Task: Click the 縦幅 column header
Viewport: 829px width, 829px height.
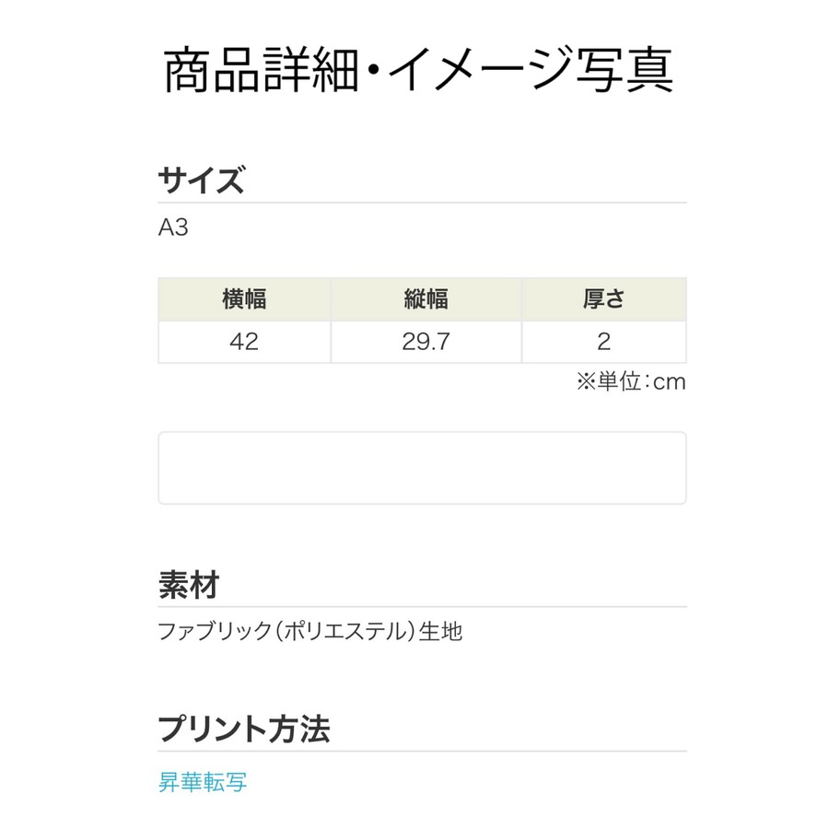Action: coord(426,298)
